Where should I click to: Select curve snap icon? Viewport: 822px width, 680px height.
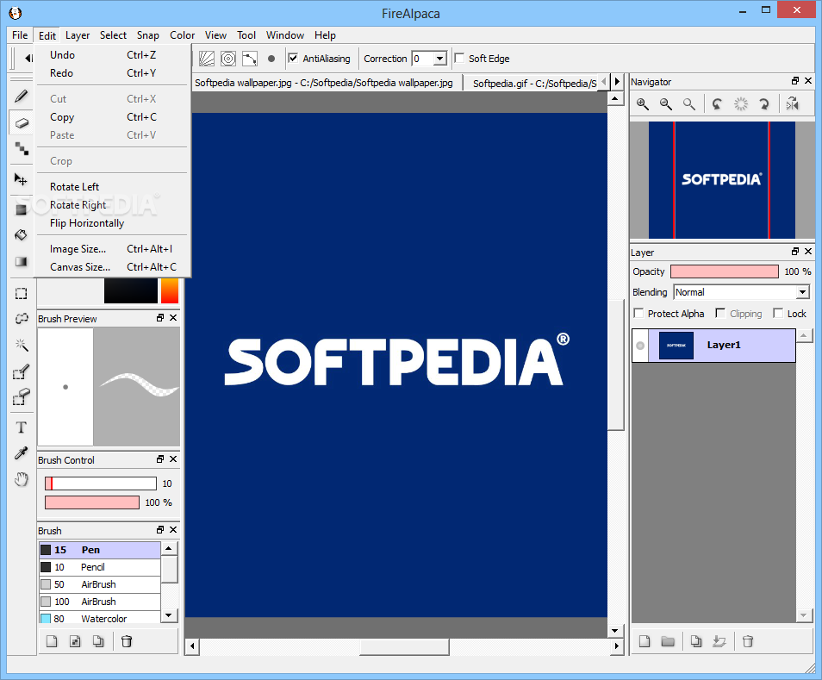pos(250,59)
